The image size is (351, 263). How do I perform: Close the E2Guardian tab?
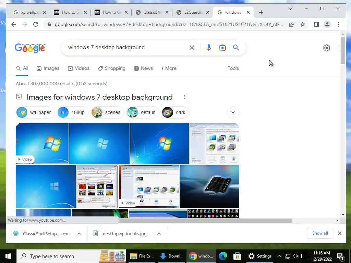coord(208,12)
